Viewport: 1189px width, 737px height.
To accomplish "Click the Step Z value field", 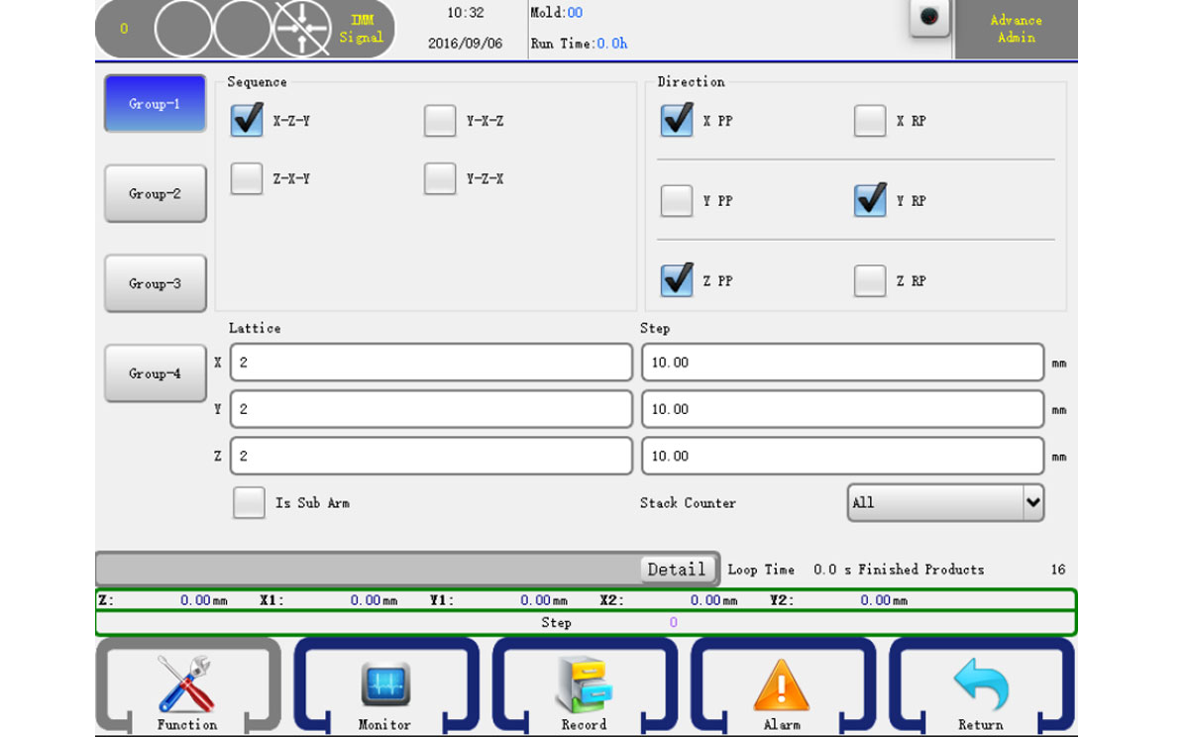I will point(842,457).
